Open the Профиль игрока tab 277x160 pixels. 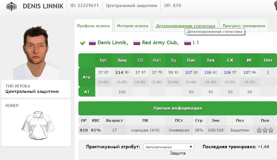tap(93, 26)
